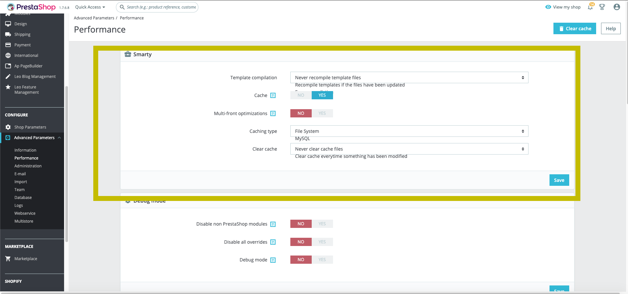The height and width of the screenshot is (294, 628).
Task: Open Import in the sidebar
Action: click(21, 182)
